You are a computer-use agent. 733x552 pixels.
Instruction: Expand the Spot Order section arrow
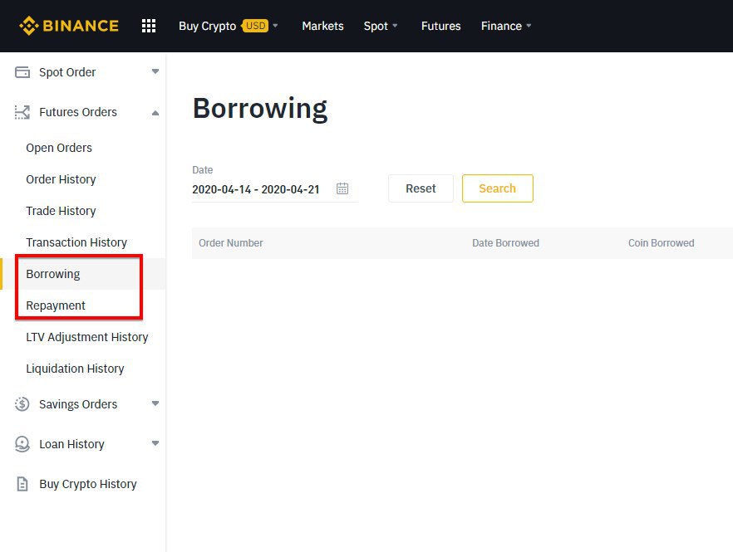click(155, 71)
